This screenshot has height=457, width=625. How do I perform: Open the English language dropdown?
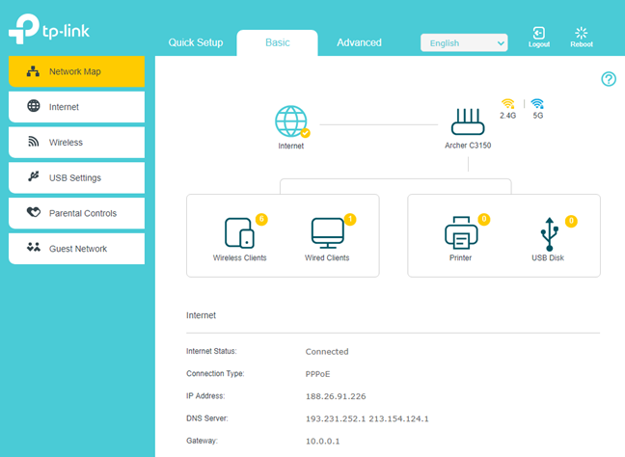pyautogui.click(x=464, y=43)
